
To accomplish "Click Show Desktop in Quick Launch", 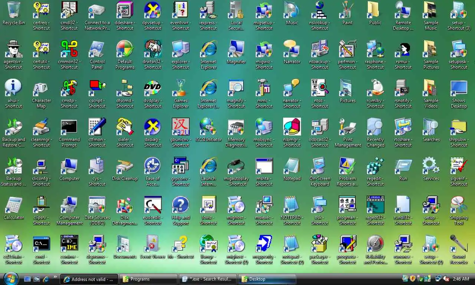I will (27, 279).
